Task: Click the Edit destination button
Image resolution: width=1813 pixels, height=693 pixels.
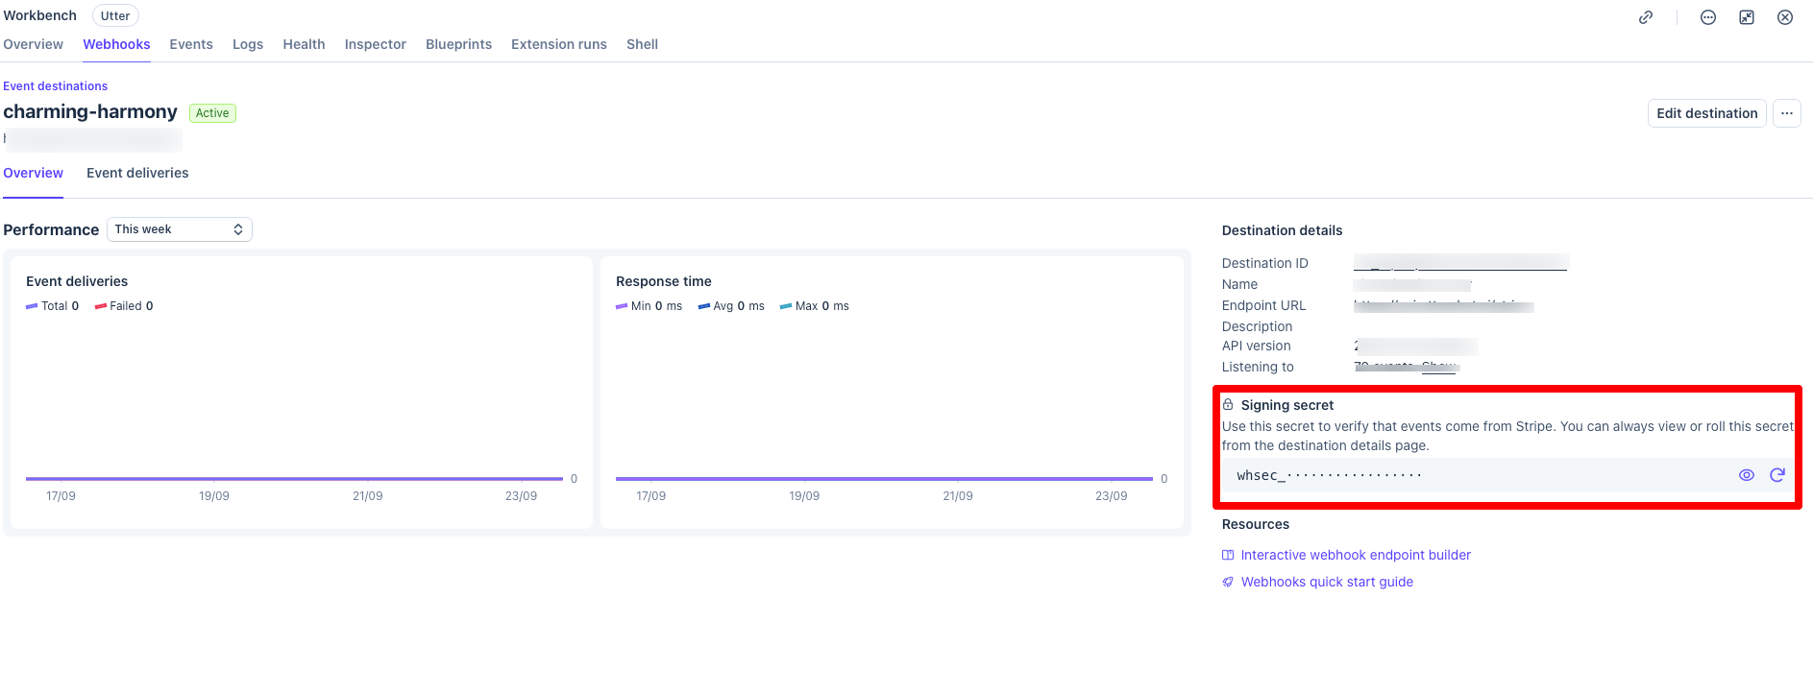Action: [x=1707, y=113]
